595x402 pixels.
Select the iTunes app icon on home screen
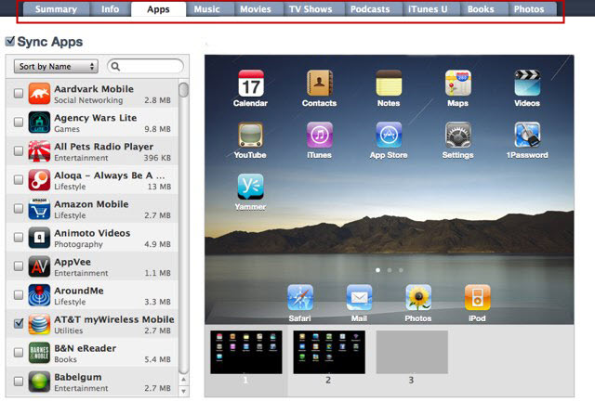pos(320,135)
